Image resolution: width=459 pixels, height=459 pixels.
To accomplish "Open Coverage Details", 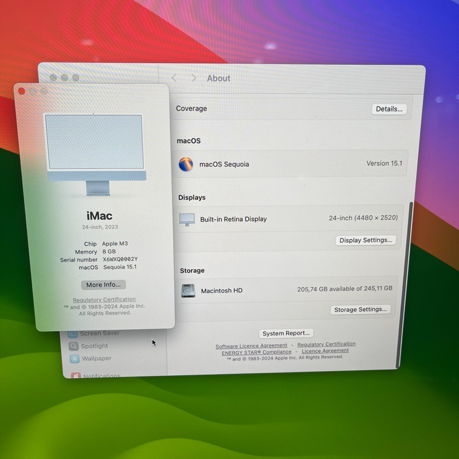I will (x=389, y=109).
